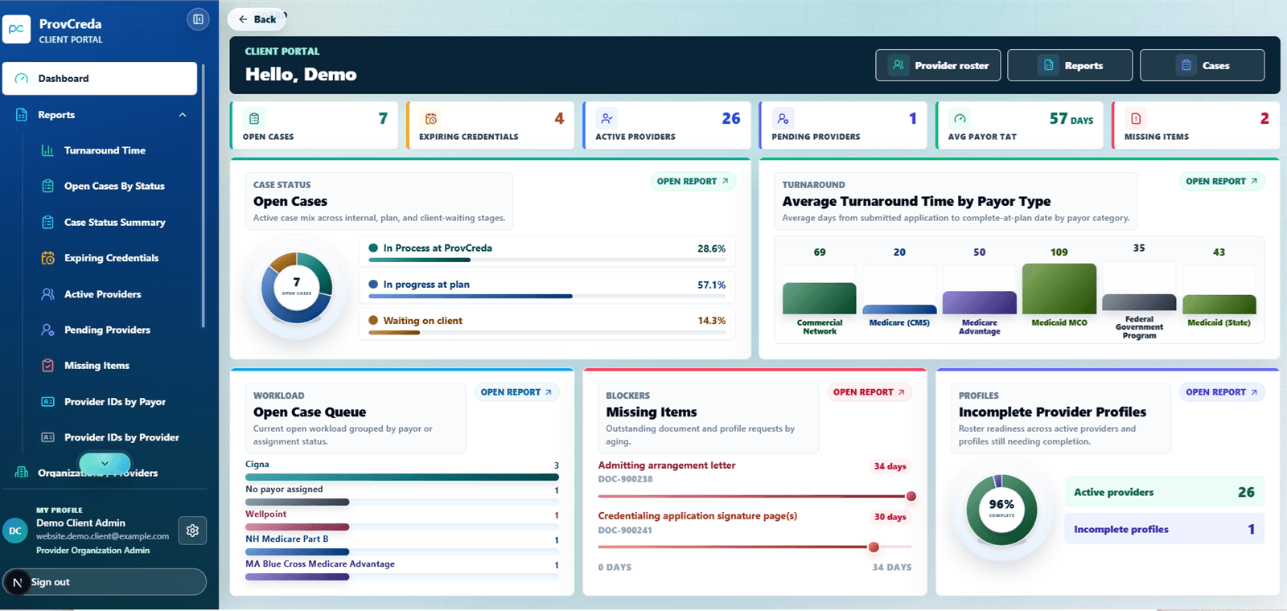This screenshot has width=1287, height=611.
Task: Click the Open Cases donut chart
Action: [x=297, y=288]
